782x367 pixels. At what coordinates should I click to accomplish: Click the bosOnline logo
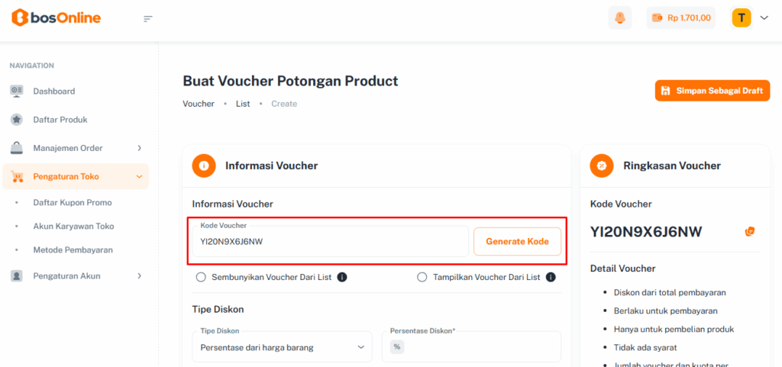point(56,18)
